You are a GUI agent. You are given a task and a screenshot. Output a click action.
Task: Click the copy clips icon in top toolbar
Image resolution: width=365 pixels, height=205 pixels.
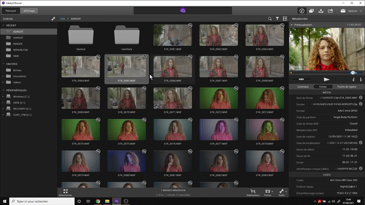tap(312, 11)
